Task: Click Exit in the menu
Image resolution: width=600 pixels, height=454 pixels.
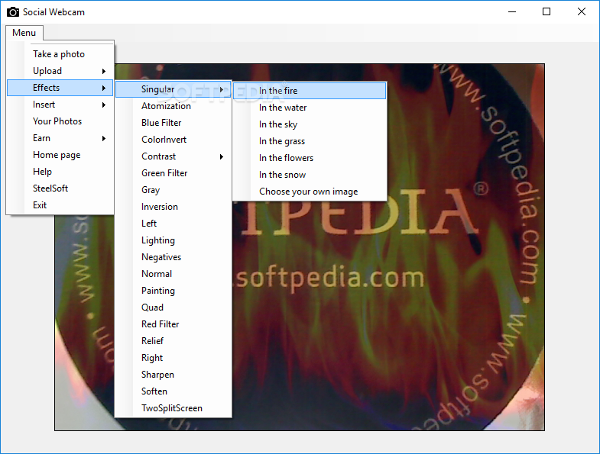Action: (60, 205)
